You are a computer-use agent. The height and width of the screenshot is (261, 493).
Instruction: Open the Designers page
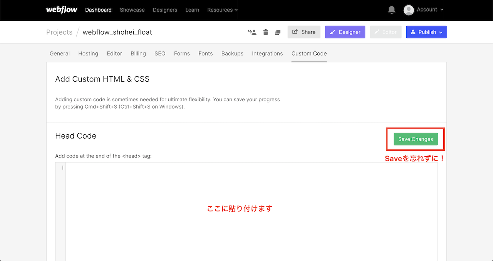coord(165,10)
